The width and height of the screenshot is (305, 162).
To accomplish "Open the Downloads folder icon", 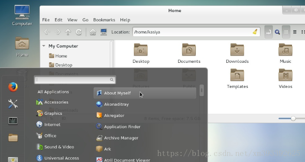I will click(237, 53).
